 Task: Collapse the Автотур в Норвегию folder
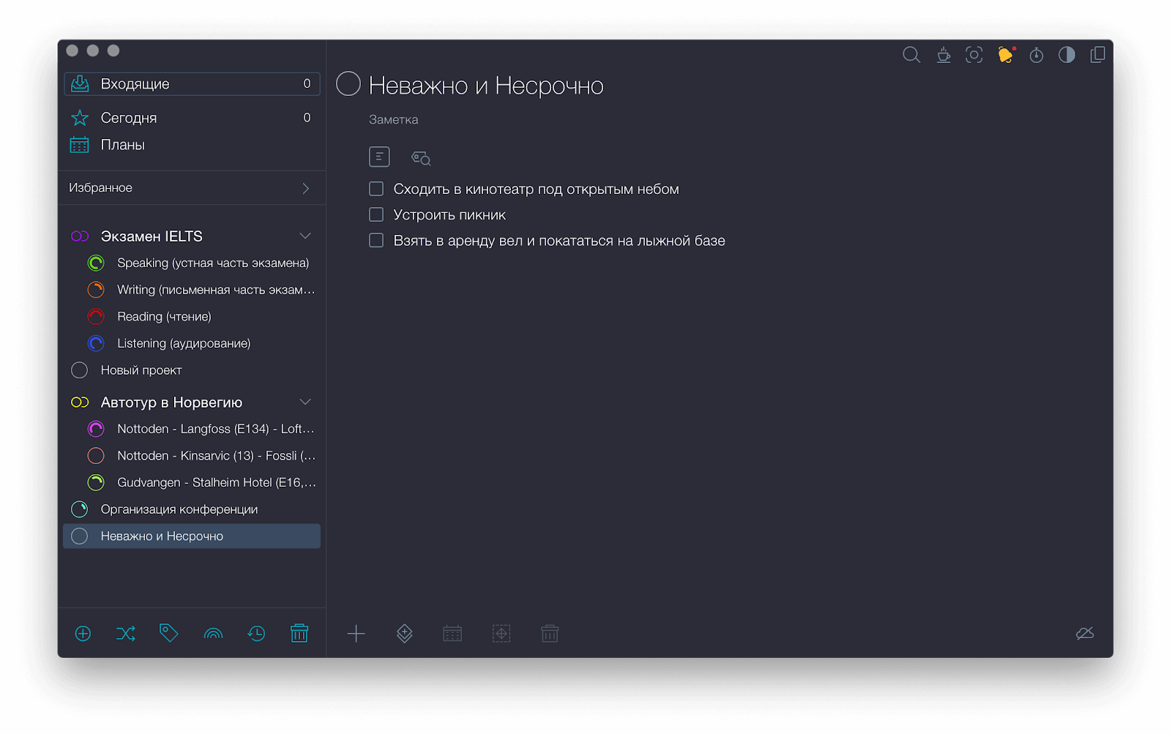(305, 402)
